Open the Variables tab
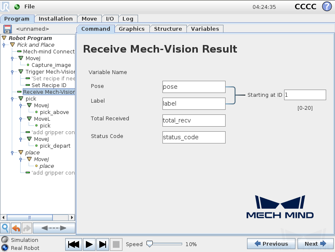 click(x=205, y=29)
